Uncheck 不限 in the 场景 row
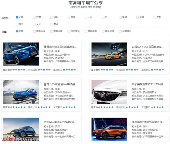The image size is (170, 144). tap(17, 31)
